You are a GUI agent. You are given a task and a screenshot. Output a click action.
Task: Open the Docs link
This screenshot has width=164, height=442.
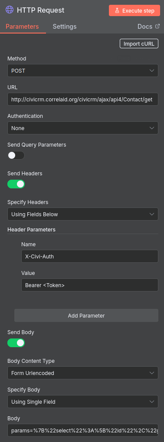tap(148, 27)
